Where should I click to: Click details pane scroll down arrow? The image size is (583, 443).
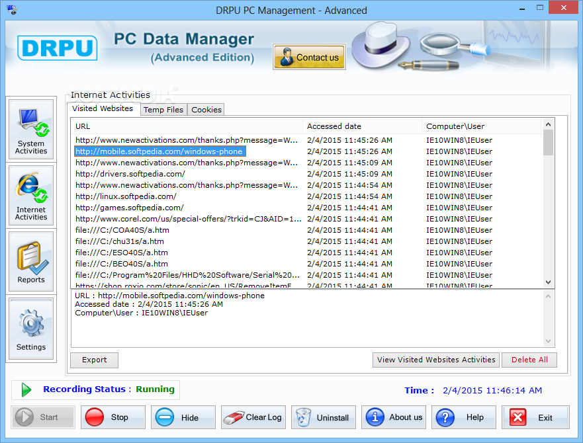coord(548,341)
